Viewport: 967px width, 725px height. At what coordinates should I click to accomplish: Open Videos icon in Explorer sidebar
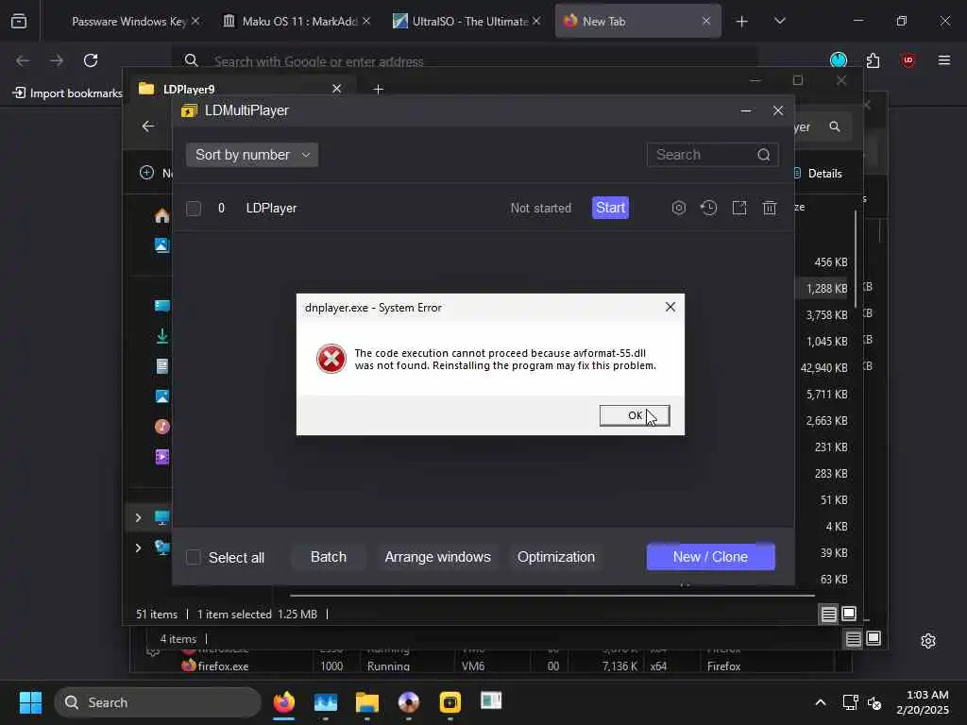coord(162,457)
